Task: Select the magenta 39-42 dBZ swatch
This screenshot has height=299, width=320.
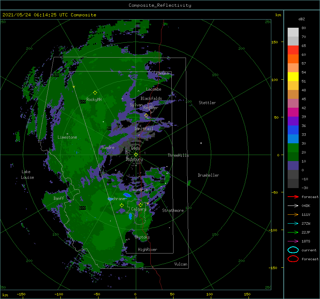Action: 293,112
